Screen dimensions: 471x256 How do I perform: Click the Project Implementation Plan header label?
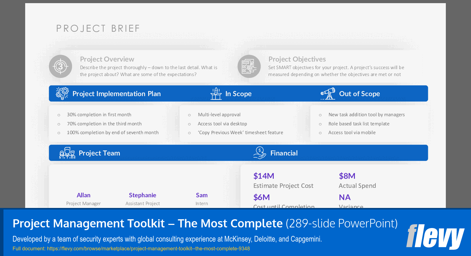coord(116,94)
